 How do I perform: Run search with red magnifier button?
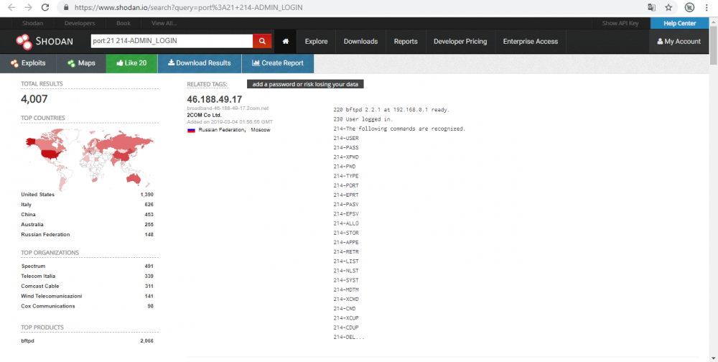click(x=262, y=41)
